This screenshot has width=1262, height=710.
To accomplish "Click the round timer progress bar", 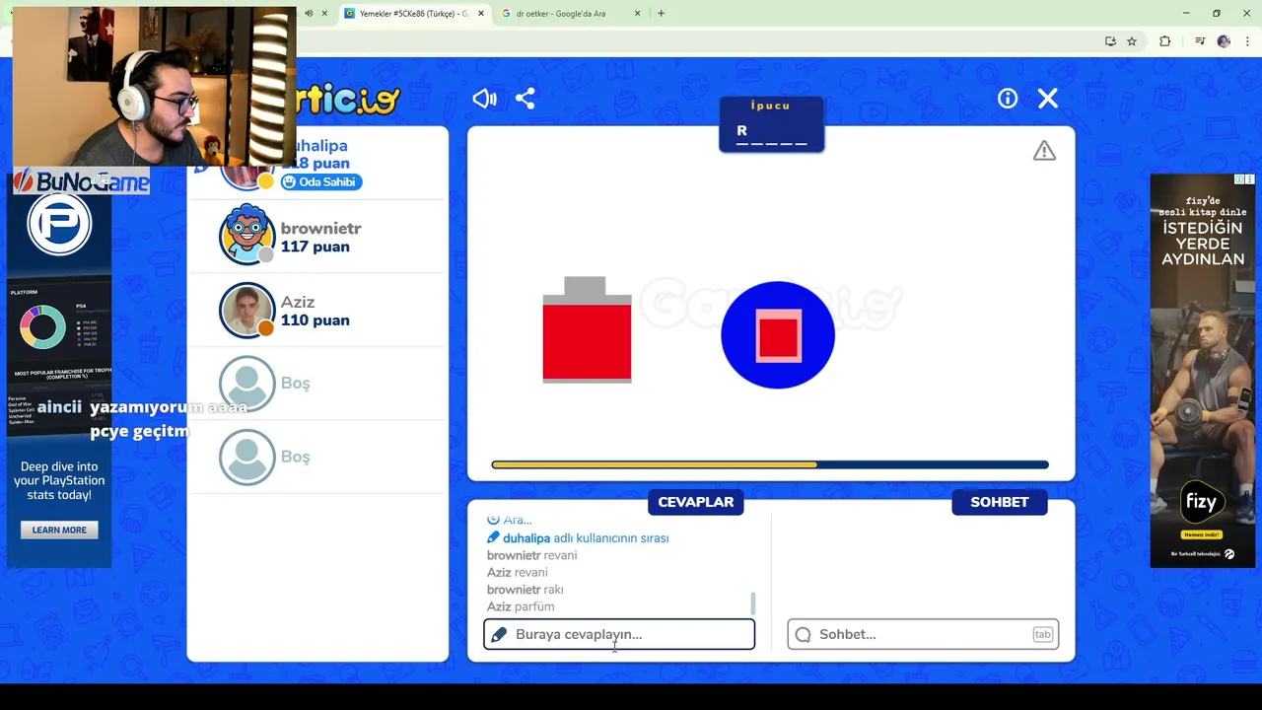I will [x=770, y=464].
